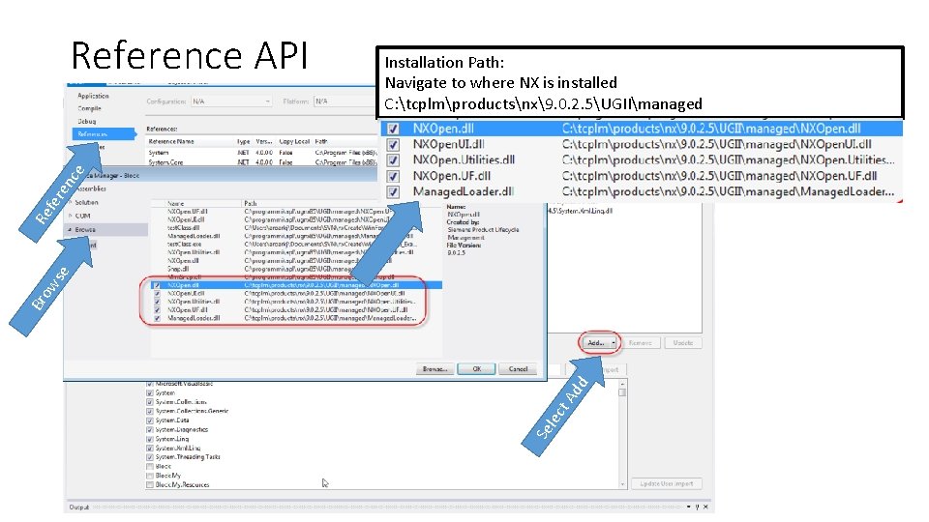The height and width of the screenshot is (522, 929).
Task: Click the Update User Import button
Action: tap(667, 483)
